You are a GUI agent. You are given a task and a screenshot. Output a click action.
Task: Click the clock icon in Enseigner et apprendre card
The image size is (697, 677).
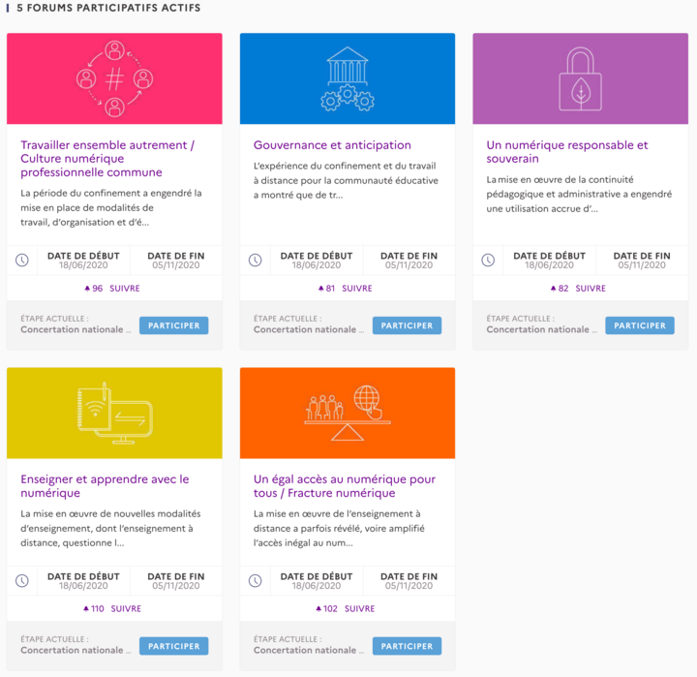coord(22,580)
